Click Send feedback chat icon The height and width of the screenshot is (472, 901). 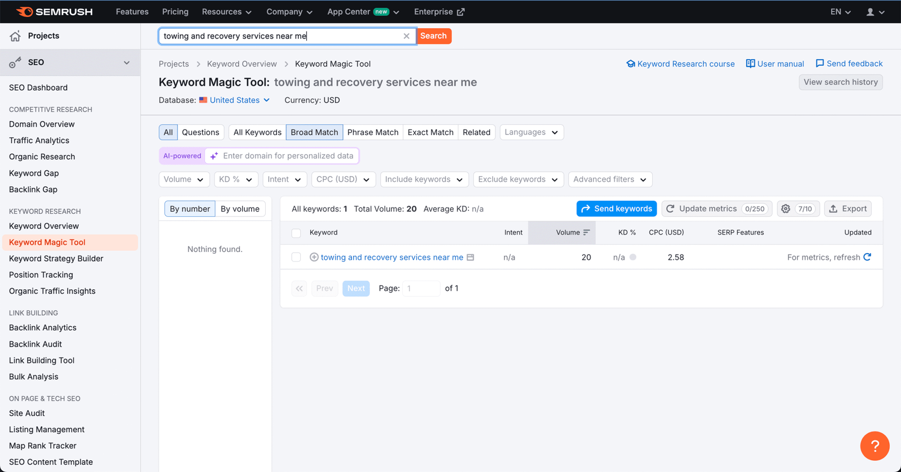coord(819,64)
